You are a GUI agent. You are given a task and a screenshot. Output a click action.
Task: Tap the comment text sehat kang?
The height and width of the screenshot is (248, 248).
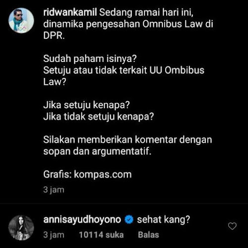[164, 220]
